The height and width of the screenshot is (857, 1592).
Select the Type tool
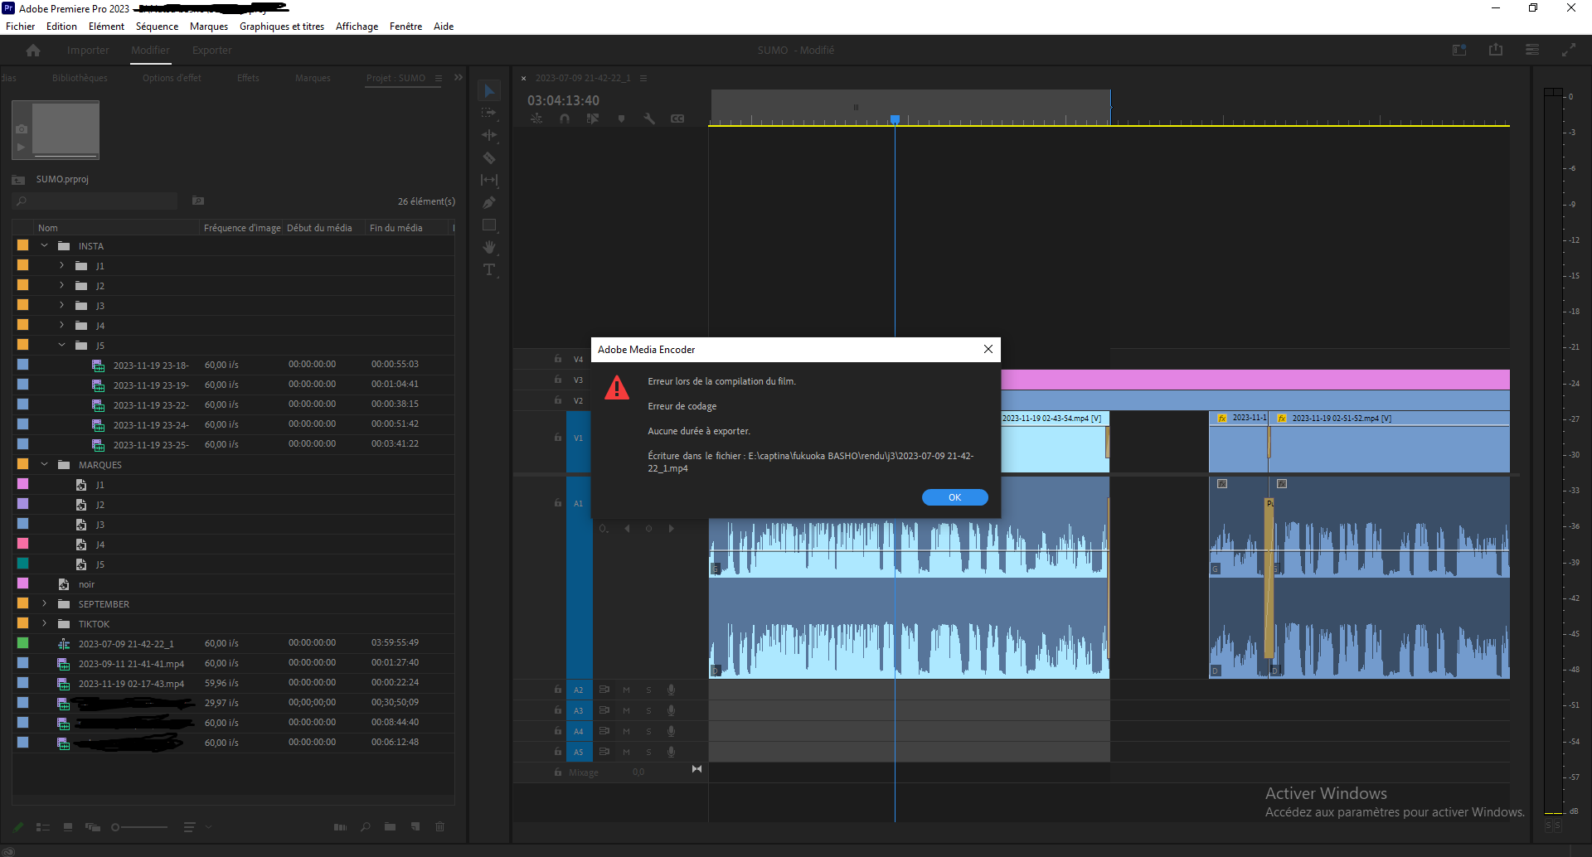tap(489, 269)
